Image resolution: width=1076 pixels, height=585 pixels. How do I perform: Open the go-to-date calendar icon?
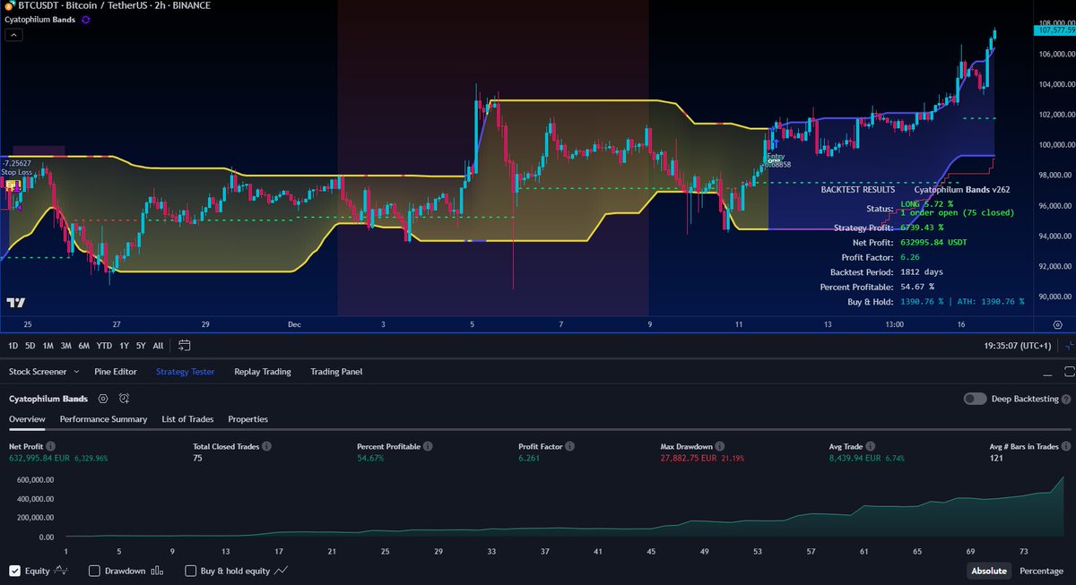(185, 345)
